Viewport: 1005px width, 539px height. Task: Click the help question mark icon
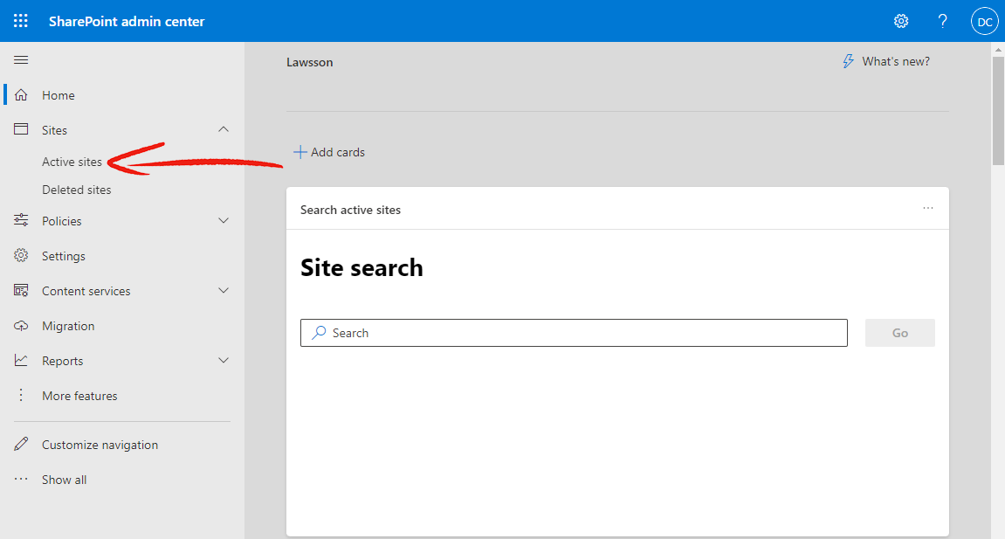[942, 21]
